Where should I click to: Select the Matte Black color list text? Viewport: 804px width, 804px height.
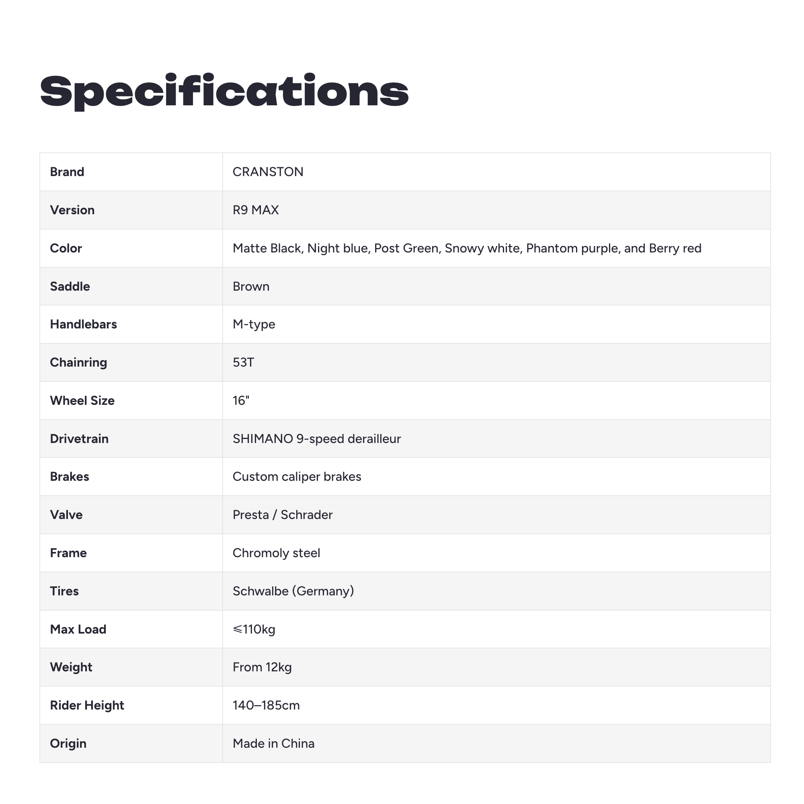(467, 248)
